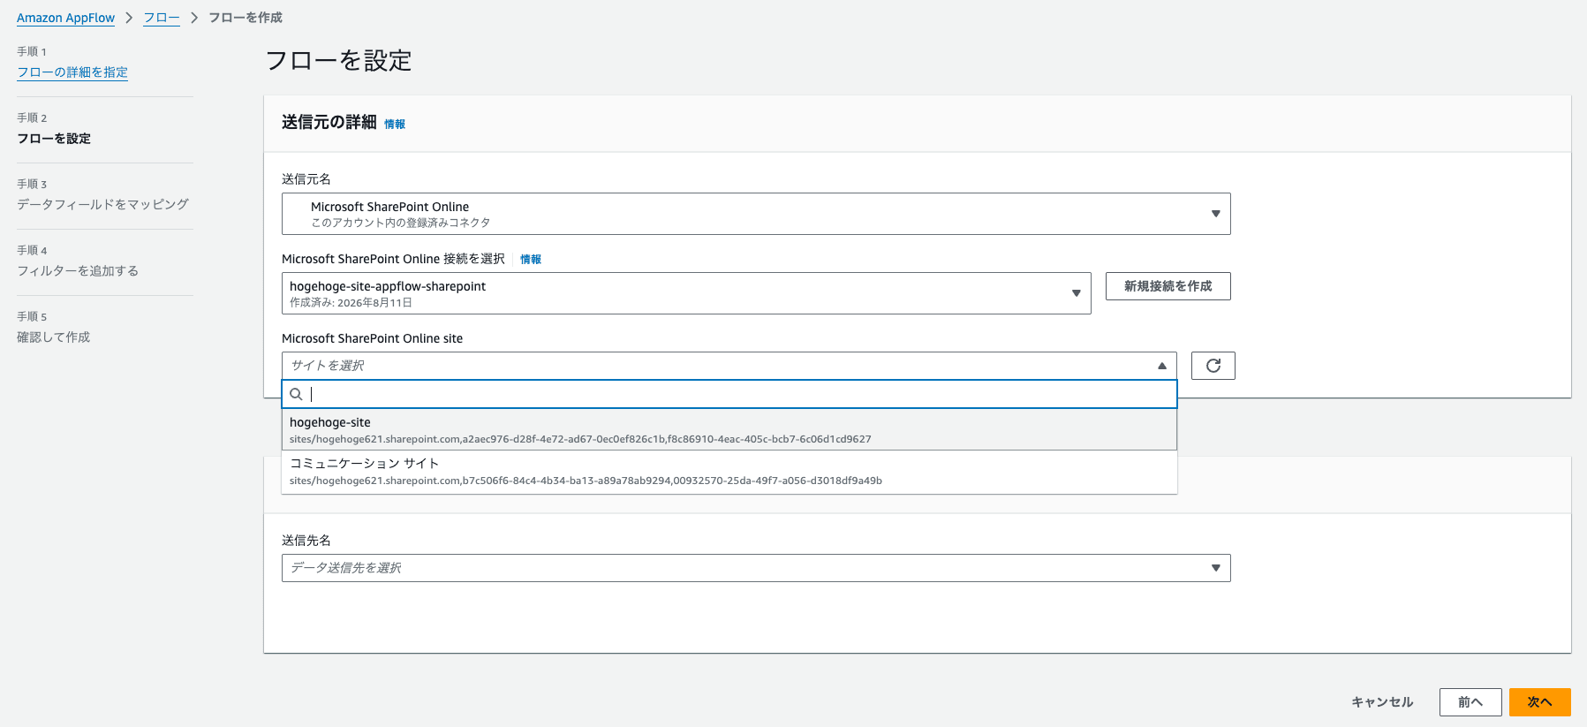
Task: Open the Amazon AppFlow breadcrumb link
Action: click(x=65, y=18)
